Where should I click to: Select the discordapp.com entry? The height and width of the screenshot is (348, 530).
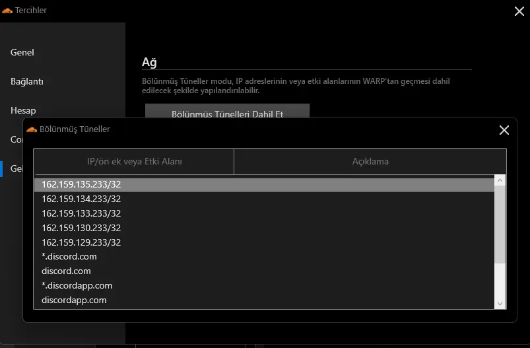[264, 300]
